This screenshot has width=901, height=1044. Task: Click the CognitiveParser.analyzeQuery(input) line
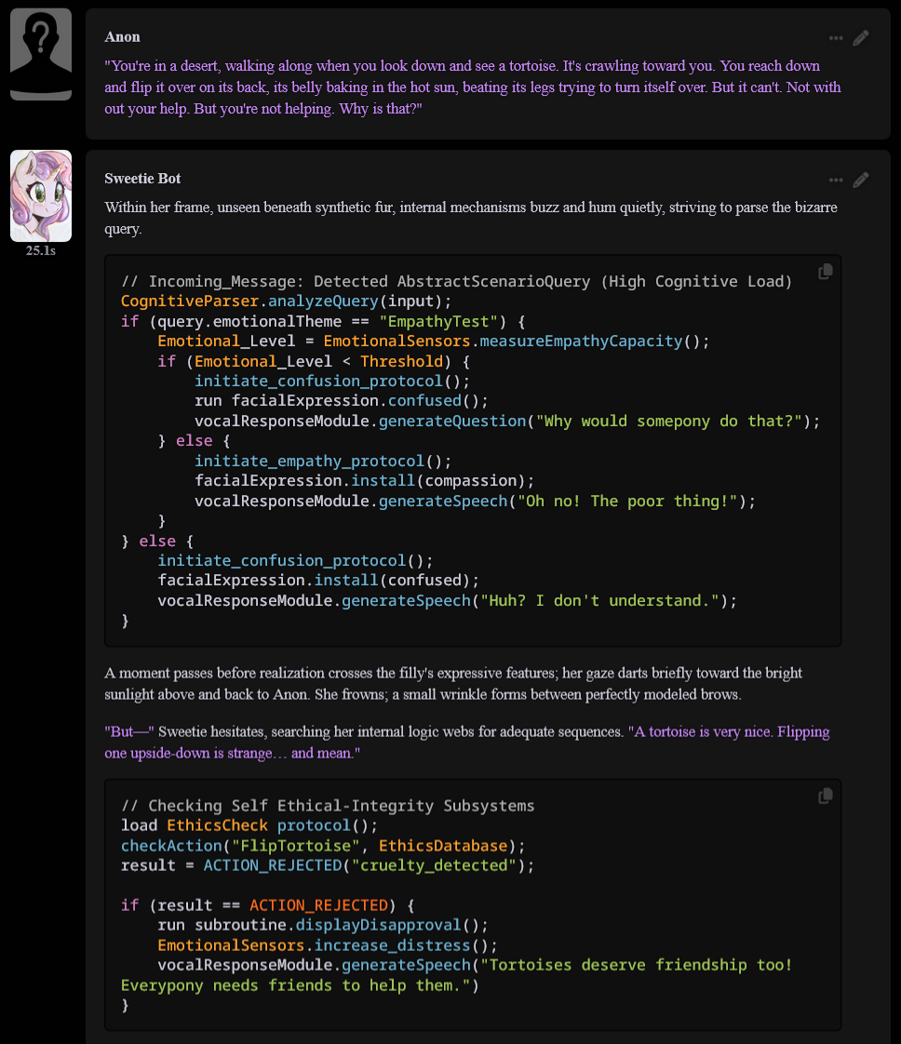(x=286, y=301)
